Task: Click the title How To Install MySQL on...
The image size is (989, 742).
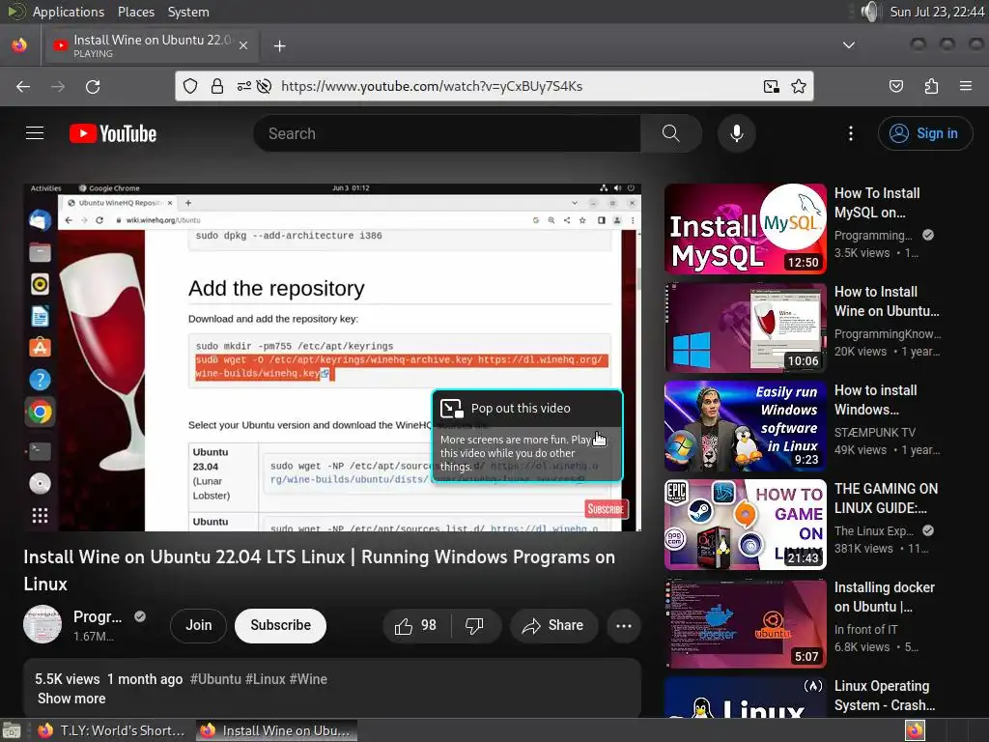Action: tap(877, 203)
